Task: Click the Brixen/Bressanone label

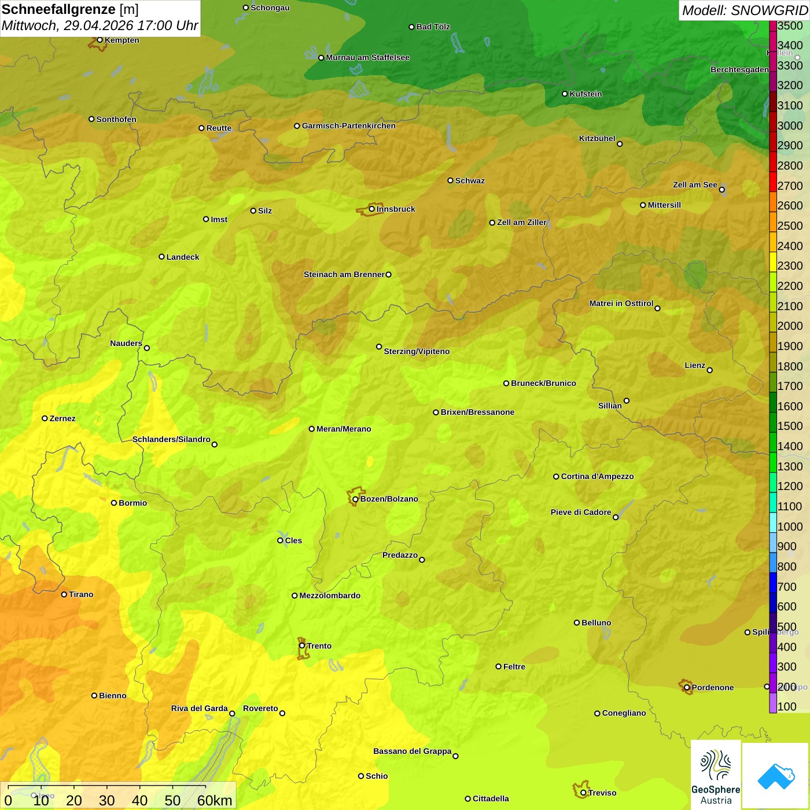Action: [477, 412]
